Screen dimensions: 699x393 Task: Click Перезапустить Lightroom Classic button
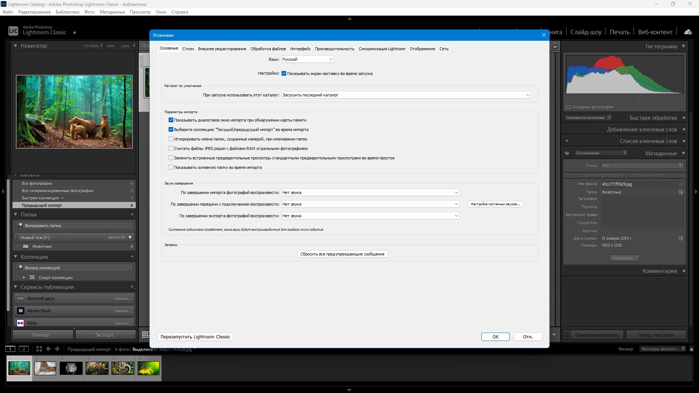pyautogui.click(x=195, y=337)
